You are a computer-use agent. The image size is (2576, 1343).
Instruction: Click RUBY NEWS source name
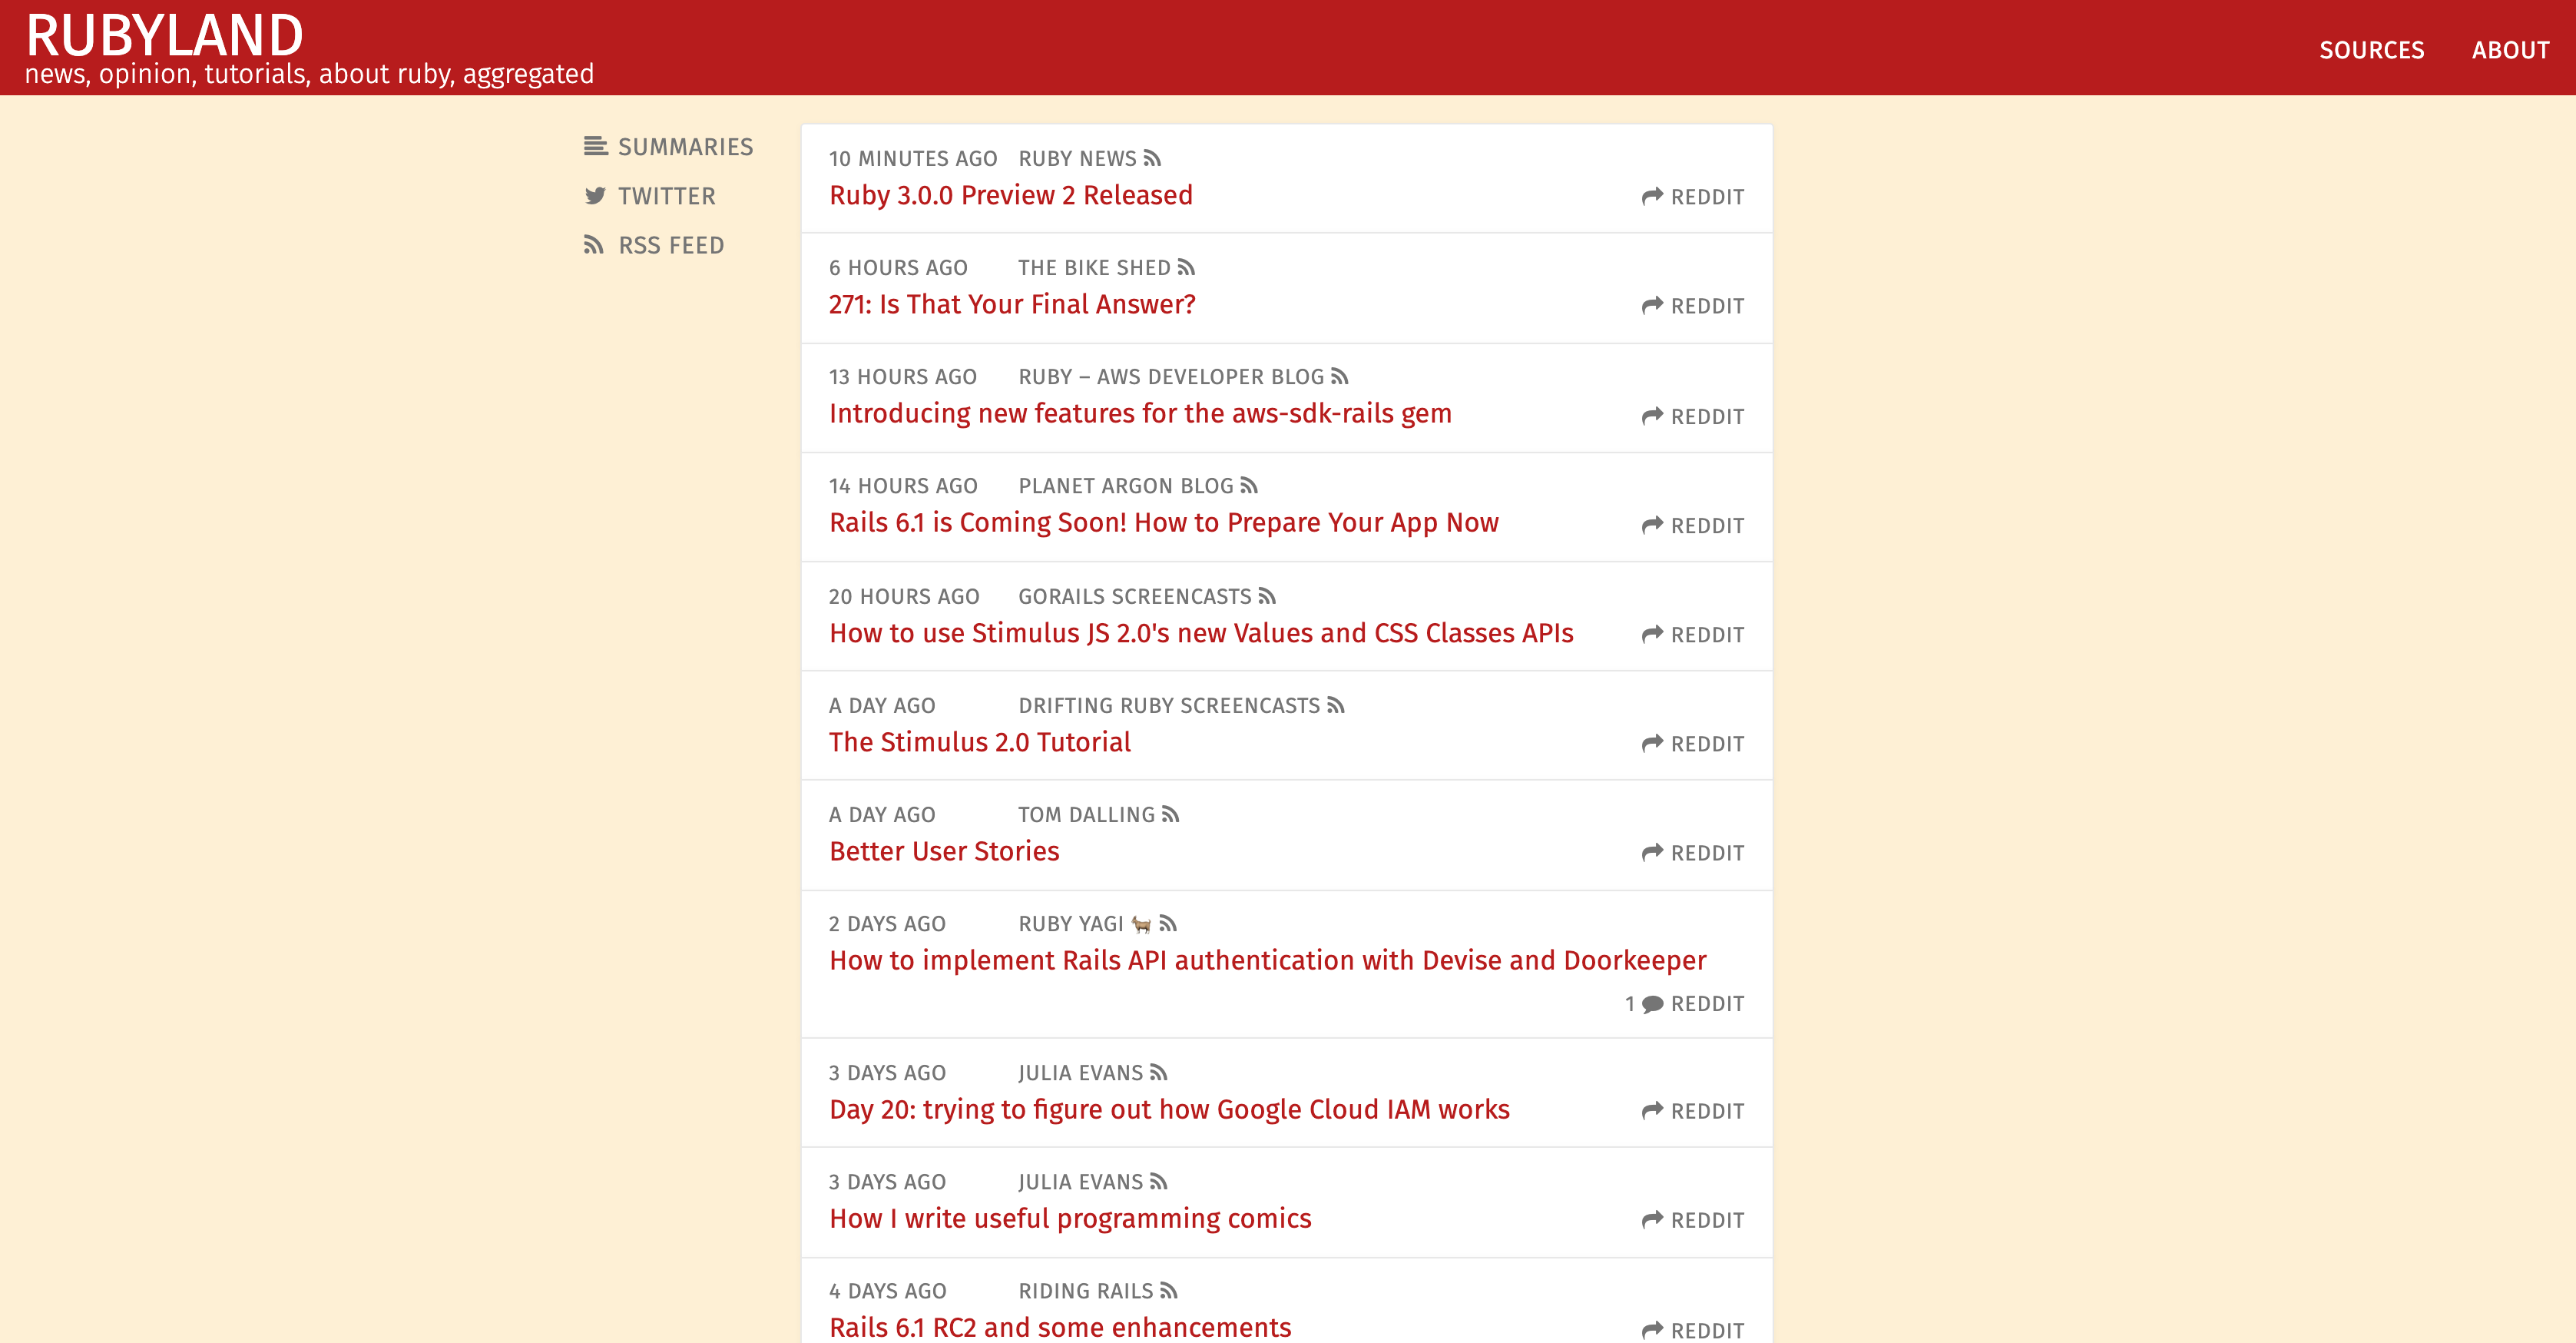tap(1077, 158)
